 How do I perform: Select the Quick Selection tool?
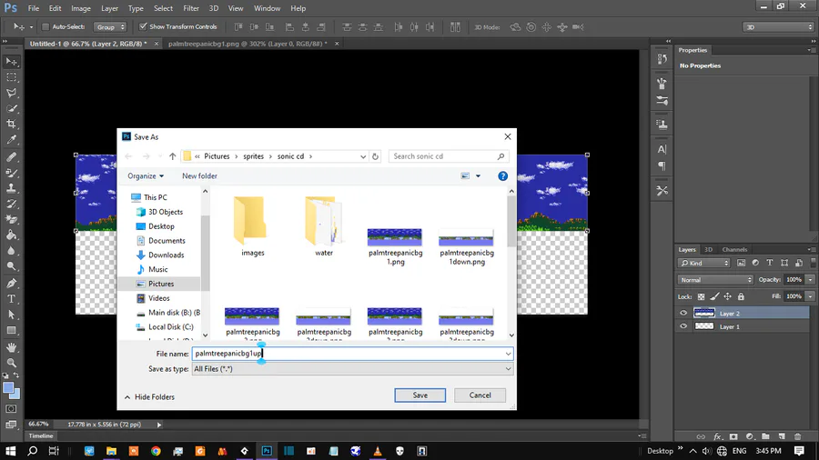(x=12, y=108)
